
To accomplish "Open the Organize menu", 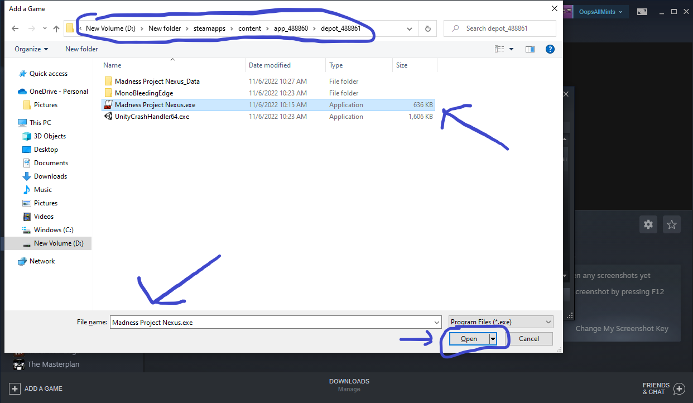I will [x=31, y=49].
